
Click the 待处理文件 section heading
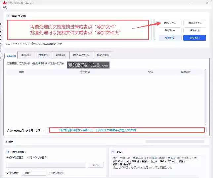(x=19, y=16)
